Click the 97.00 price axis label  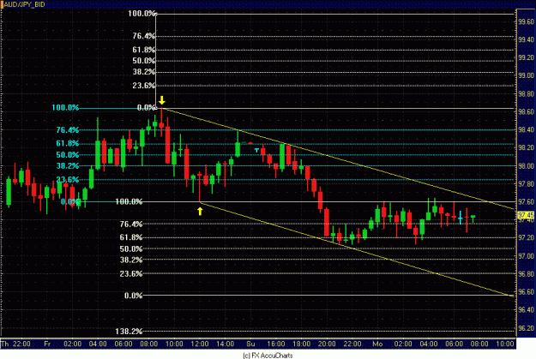pos(526,256)
